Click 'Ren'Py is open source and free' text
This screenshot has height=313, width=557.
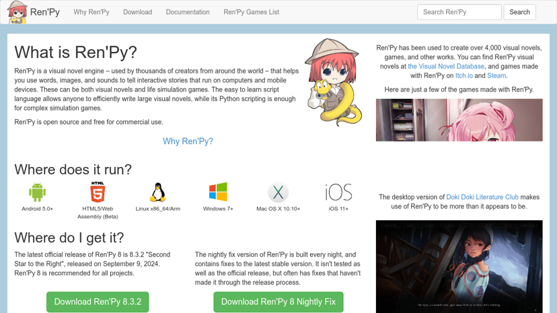tap(89, 122)
